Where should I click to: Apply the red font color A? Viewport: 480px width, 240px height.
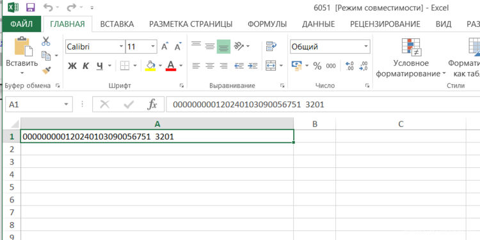pos(171,66)
